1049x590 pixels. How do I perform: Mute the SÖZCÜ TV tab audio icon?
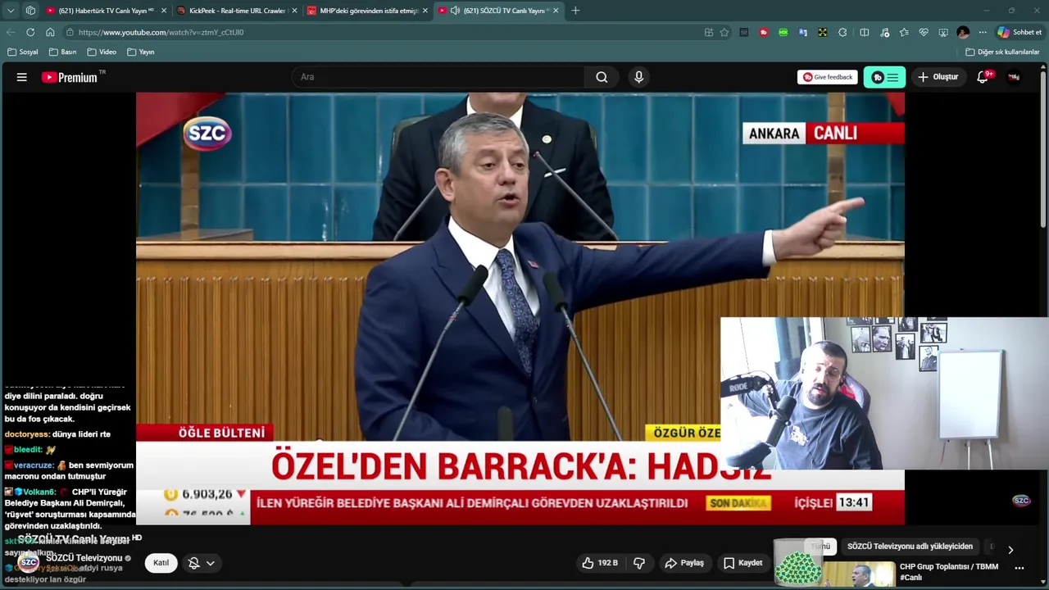point(455,11)
